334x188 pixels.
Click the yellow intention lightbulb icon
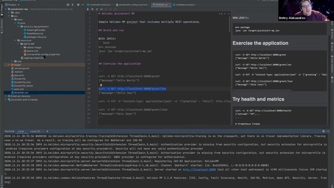pos(101,85)
